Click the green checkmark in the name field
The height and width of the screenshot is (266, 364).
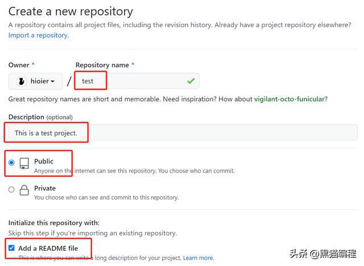tap(191, 81)
